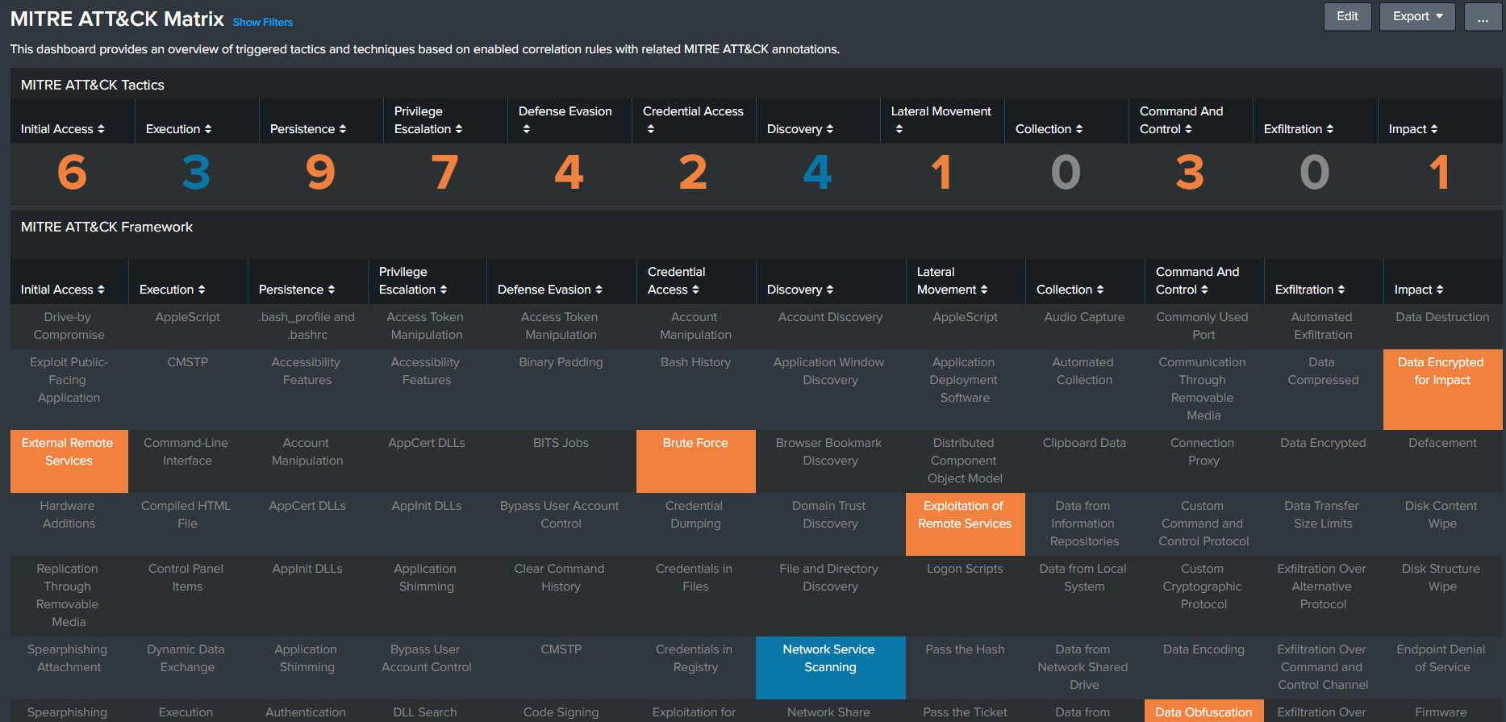
Task: Open the more options ellipsis menu
Action: point(1483,16)
